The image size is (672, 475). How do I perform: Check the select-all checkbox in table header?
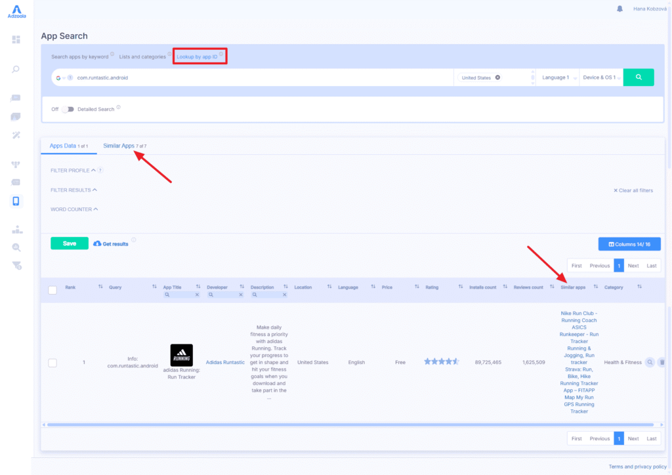[x=52, y=289]
